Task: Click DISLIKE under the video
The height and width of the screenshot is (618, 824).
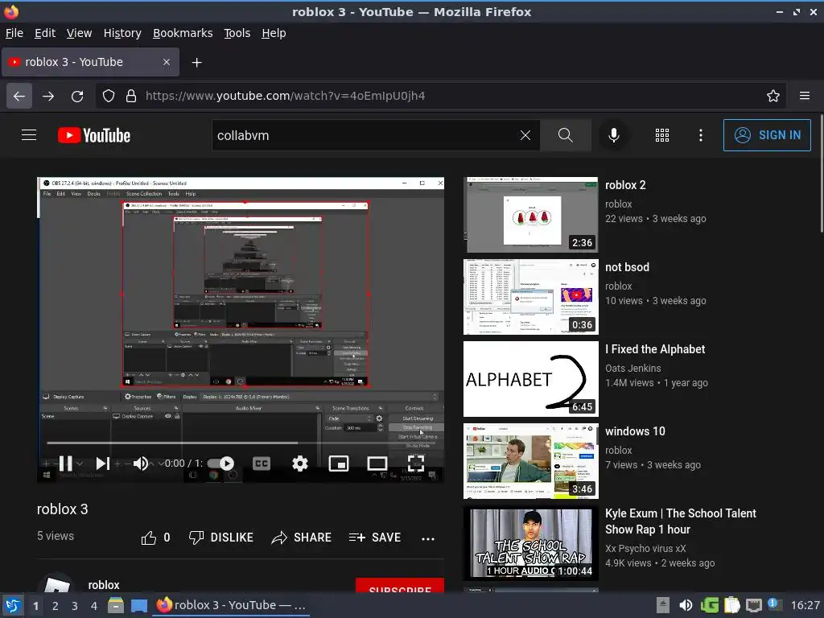Action: pyautogui.click(x=221, y=538)
